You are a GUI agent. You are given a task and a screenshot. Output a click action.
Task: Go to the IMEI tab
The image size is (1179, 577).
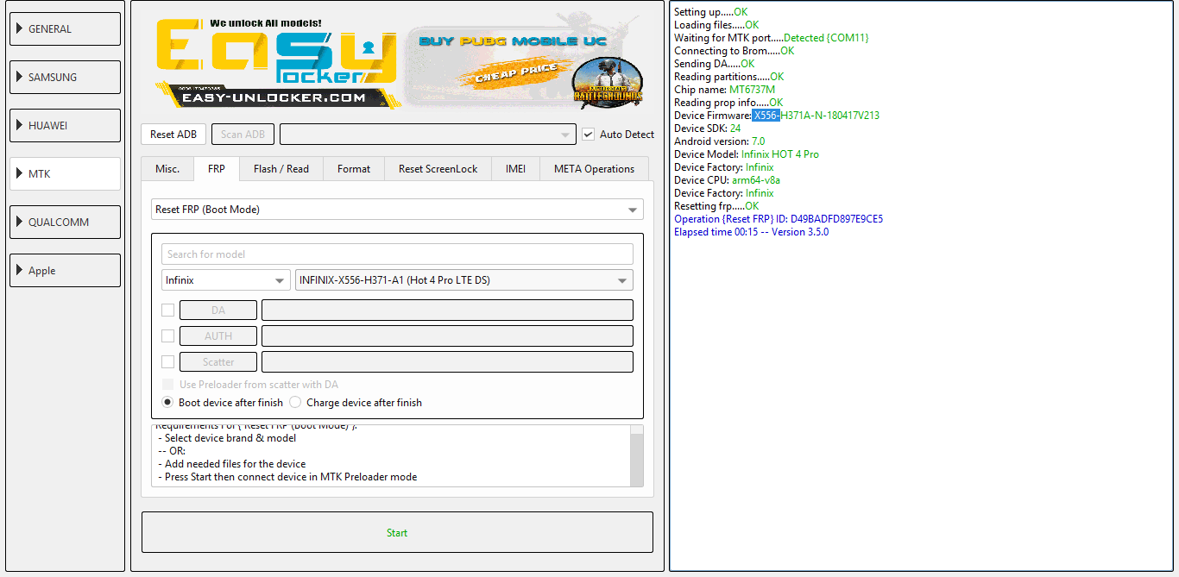[515, 169]
